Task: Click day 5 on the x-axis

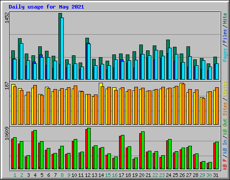Action: click(42, 175)
